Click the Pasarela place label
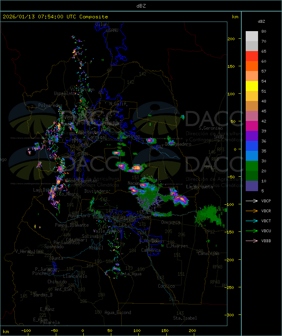The width and height of the screenshot is (282, 336). tap(50, 322)
